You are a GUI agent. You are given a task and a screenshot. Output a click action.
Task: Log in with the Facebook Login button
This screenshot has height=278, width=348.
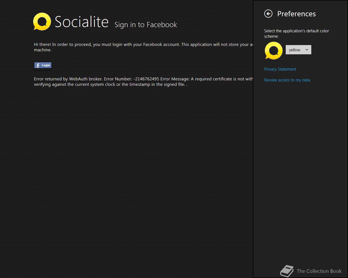point(43,65)
